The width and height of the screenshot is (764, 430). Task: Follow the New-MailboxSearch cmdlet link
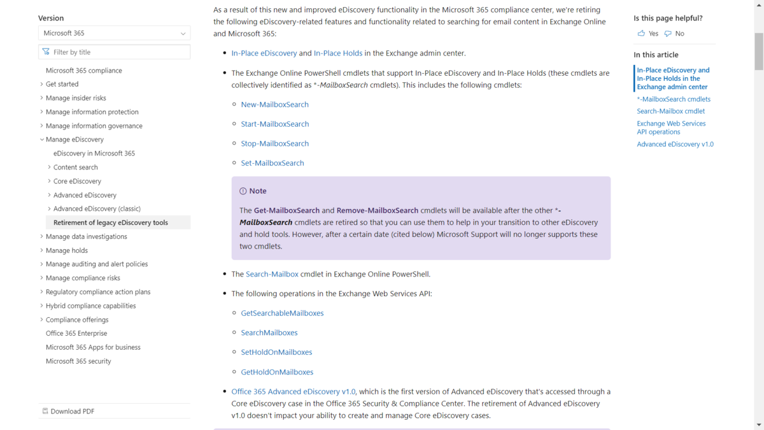tap(274, 104)
